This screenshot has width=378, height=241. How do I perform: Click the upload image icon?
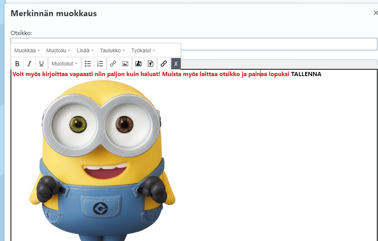click(138, 64)
